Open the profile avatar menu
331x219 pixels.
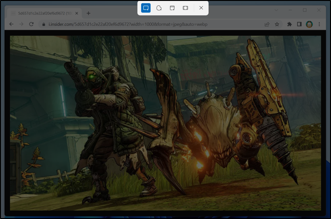pyautogui.click(x=309, y=24)
